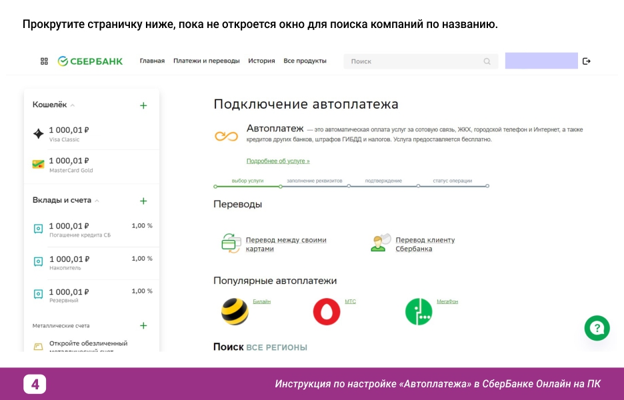
Task: Click safe icon for Накопитель account
Action: click(38, 261)
